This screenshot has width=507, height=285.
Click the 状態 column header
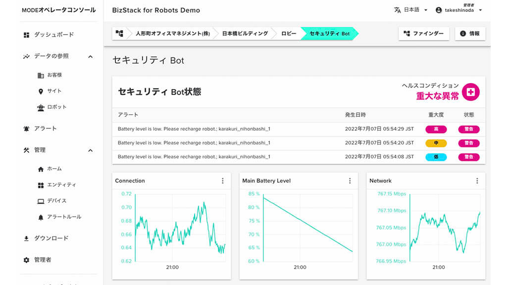click(469, 115)
